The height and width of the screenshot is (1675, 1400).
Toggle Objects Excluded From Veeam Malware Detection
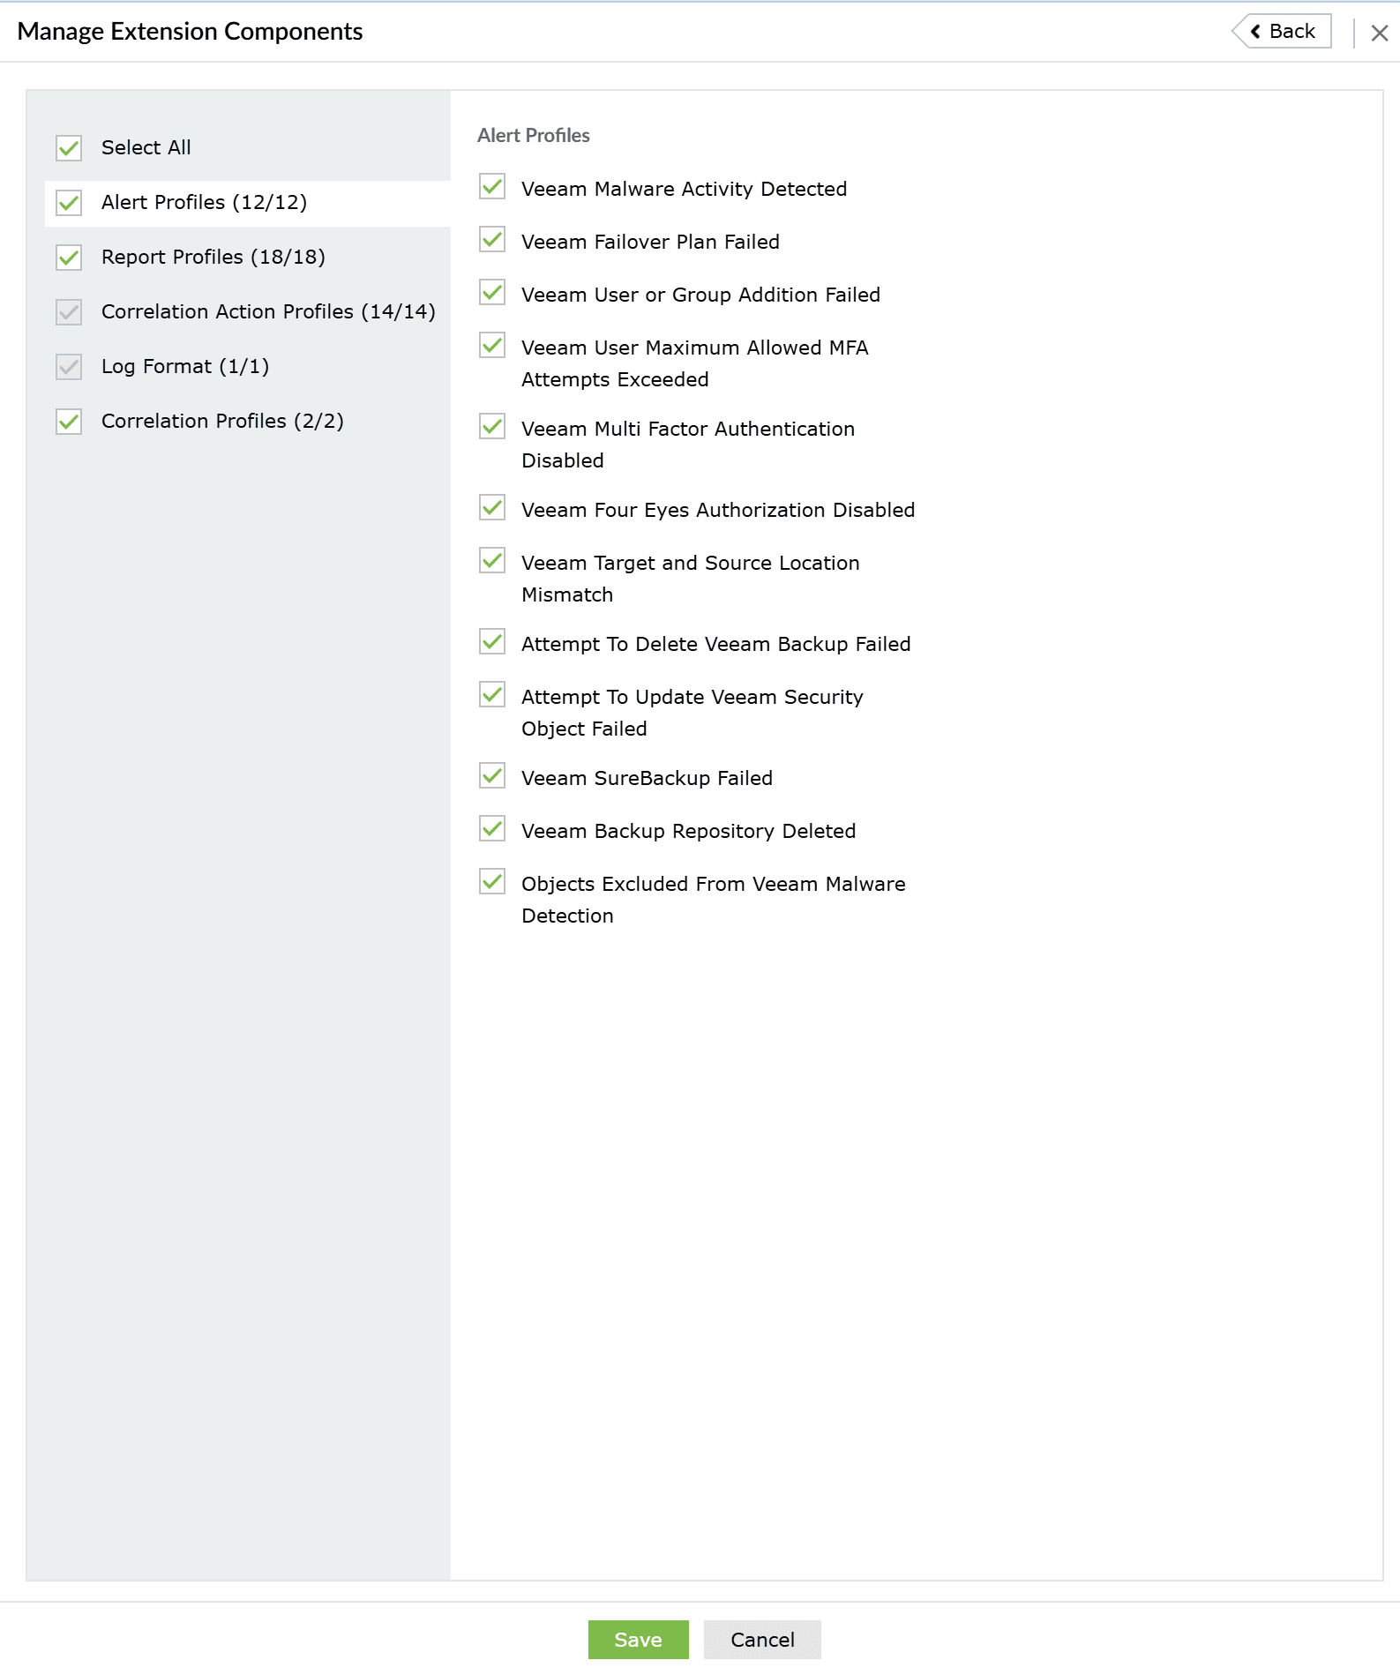pyautogui.click(x=492, y=882)
